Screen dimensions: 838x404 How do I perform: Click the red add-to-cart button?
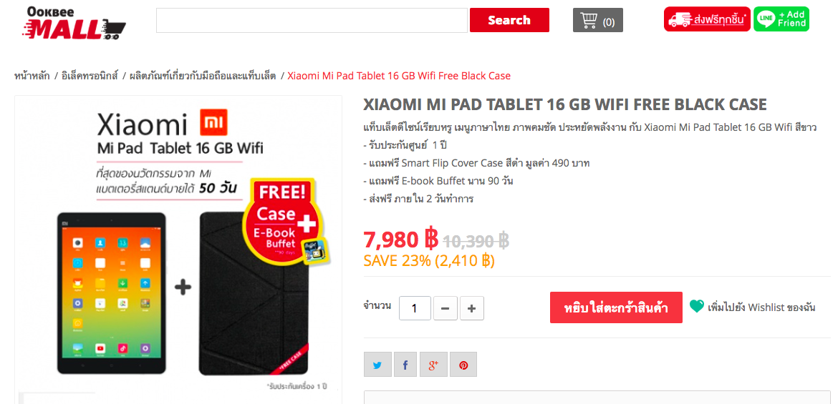[x=616, y=307]
